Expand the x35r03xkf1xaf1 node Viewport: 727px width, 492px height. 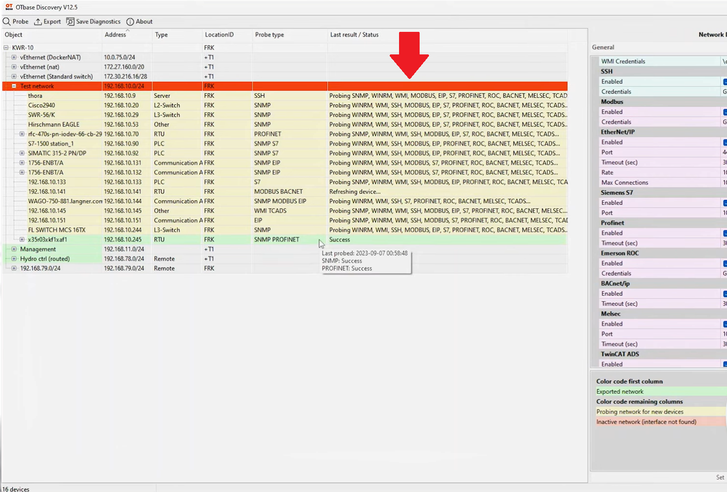click(x=22, y=240)
